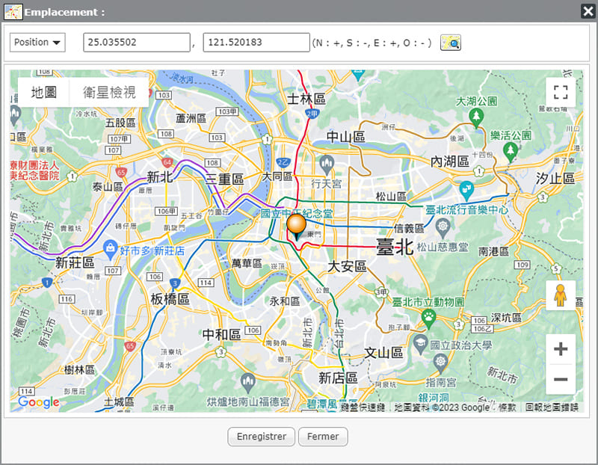The width and height of the screenshot is (598, 465).
Task: Click the 行天宮 temple marker icon
Action: pyautogui.click(x=327, y=164)
